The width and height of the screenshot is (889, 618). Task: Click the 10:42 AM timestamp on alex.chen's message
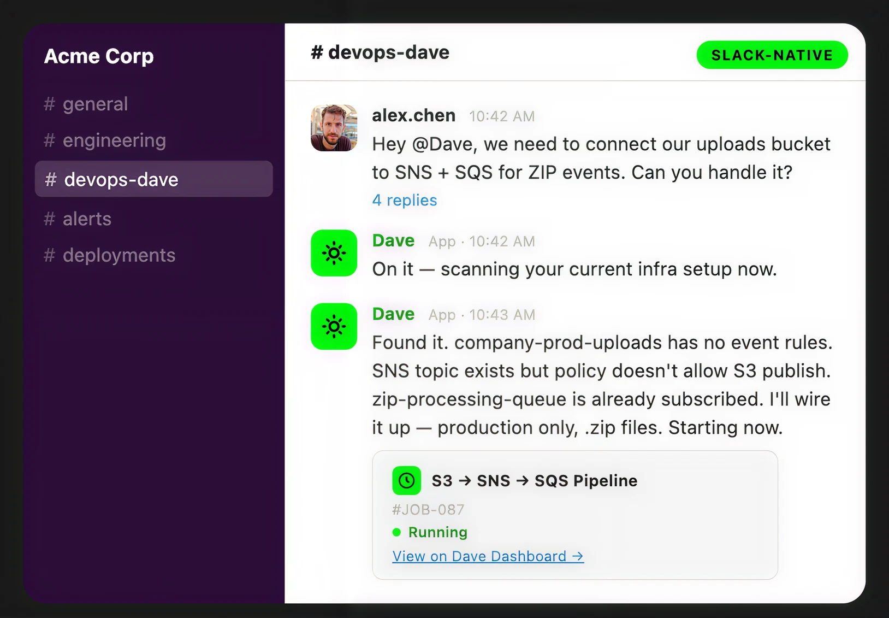click(x=501, y=116)
